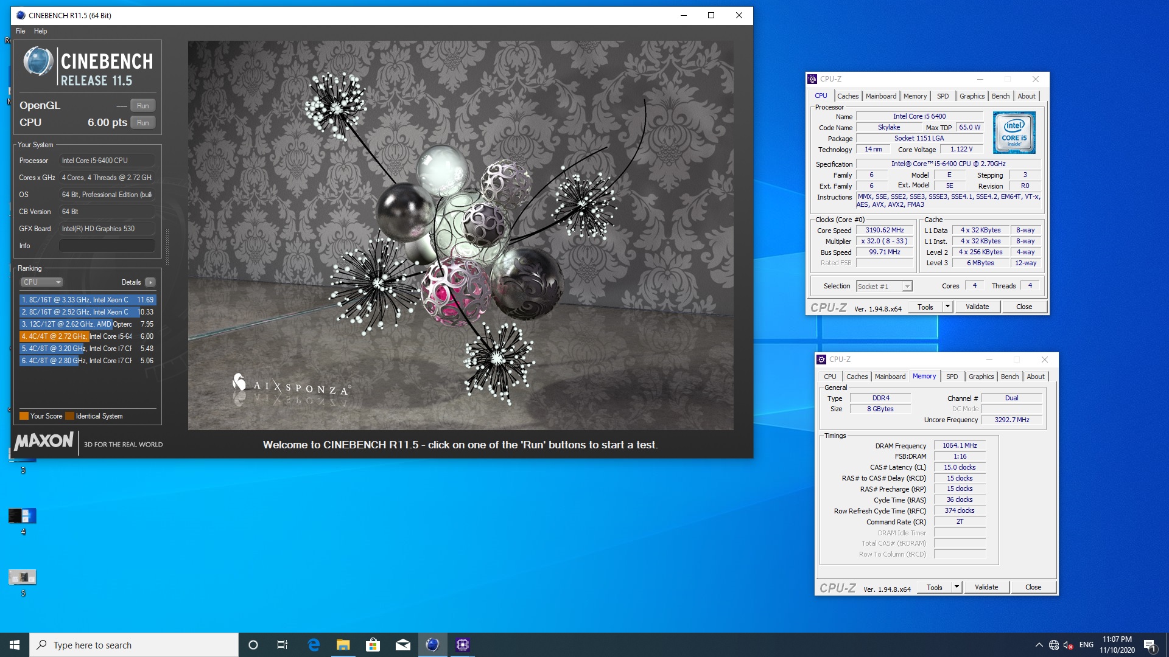Image resolution: width=1169 pixels, height=657 pixels.
Task: Open About tab in upper CPU-Z
Action: pos(1026,96)
